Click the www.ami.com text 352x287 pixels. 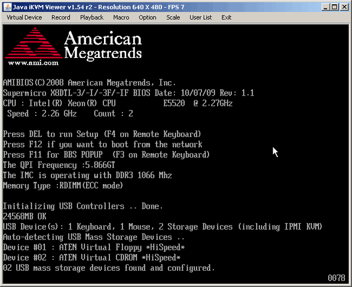tap(33, 63)
